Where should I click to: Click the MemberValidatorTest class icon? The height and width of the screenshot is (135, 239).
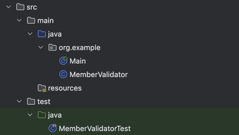pyautogui.click(x=53, y=128)
